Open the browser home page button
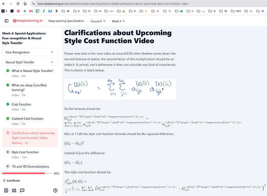This screenshot has height=196, width=267. point(25,4)
